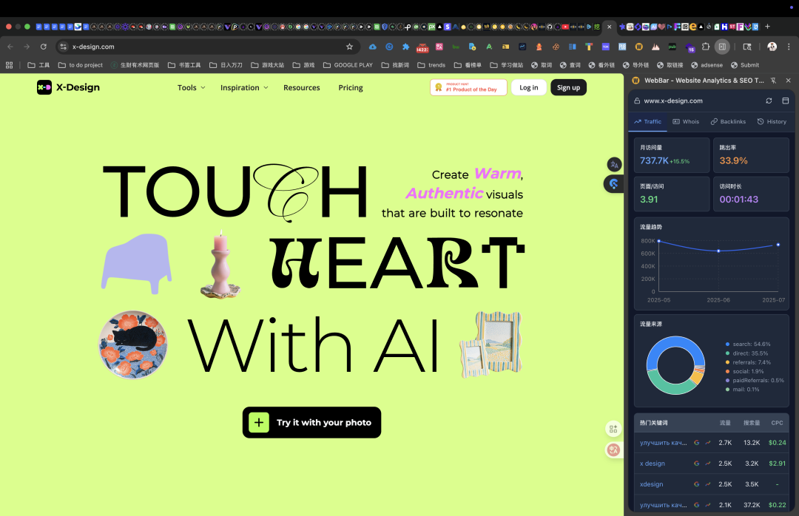Click the Log in button
The height and width of the screenshot is (516, 799).
click(528, 88)
